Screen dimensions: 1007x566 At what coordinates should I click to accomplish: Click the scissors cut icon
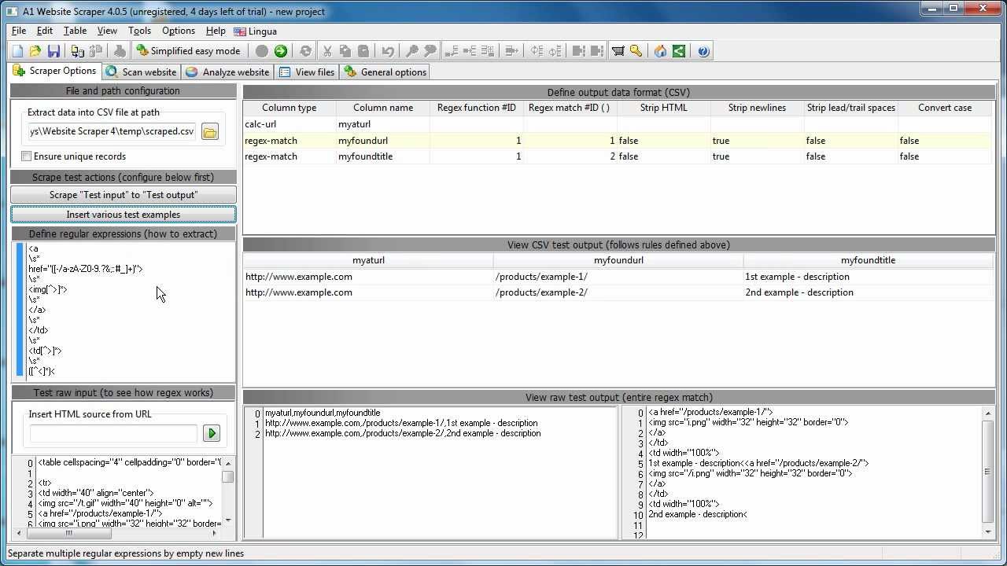pos(327,51)
